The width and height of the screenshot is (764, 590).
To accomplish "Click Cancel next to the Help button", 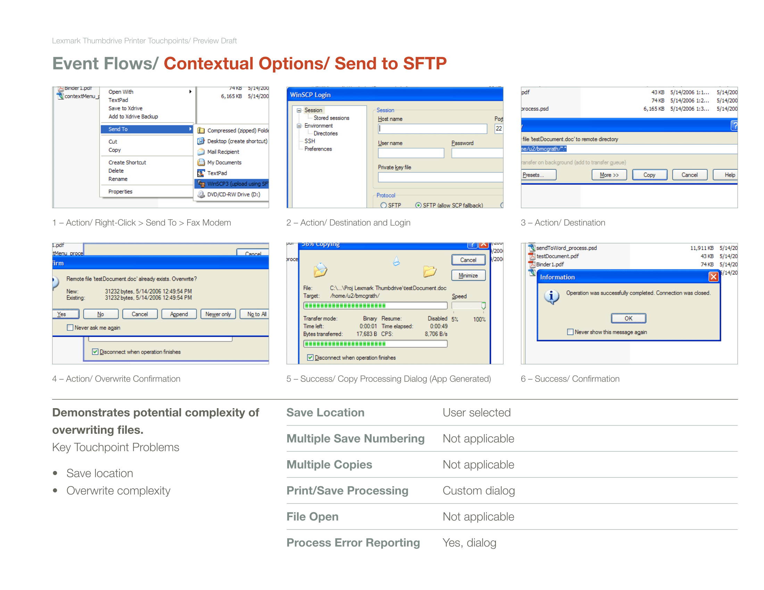I will (x=690, y=175).
